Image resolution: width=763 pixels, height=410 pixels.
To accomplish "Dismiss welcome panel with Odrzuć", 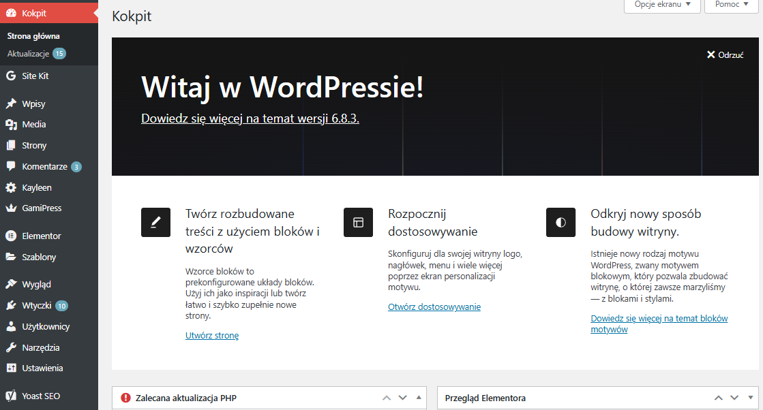I will pyautogui.click(x=725, y=55).
